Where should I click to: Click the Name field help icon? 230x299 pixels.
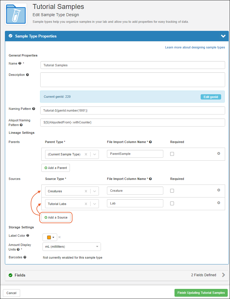coord(20,63)
